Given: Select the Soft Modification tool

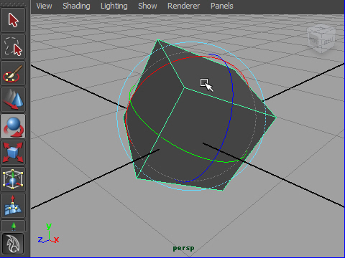Looking at the screenshot, I should [x=13, y=206].
